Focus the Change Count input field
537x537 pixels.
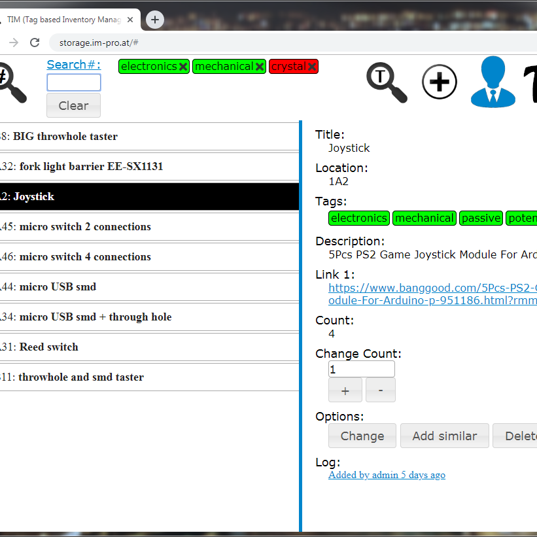coord(362,369)
